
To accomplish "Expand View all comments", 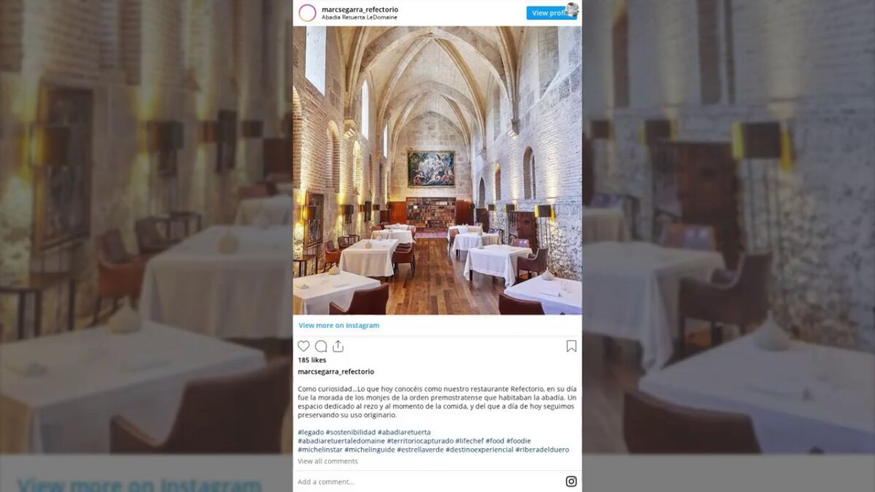I will point(327,461).
